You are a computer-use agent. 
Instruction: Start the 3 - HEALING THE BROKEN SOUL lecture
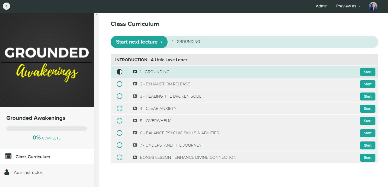(x=367, y=96)
